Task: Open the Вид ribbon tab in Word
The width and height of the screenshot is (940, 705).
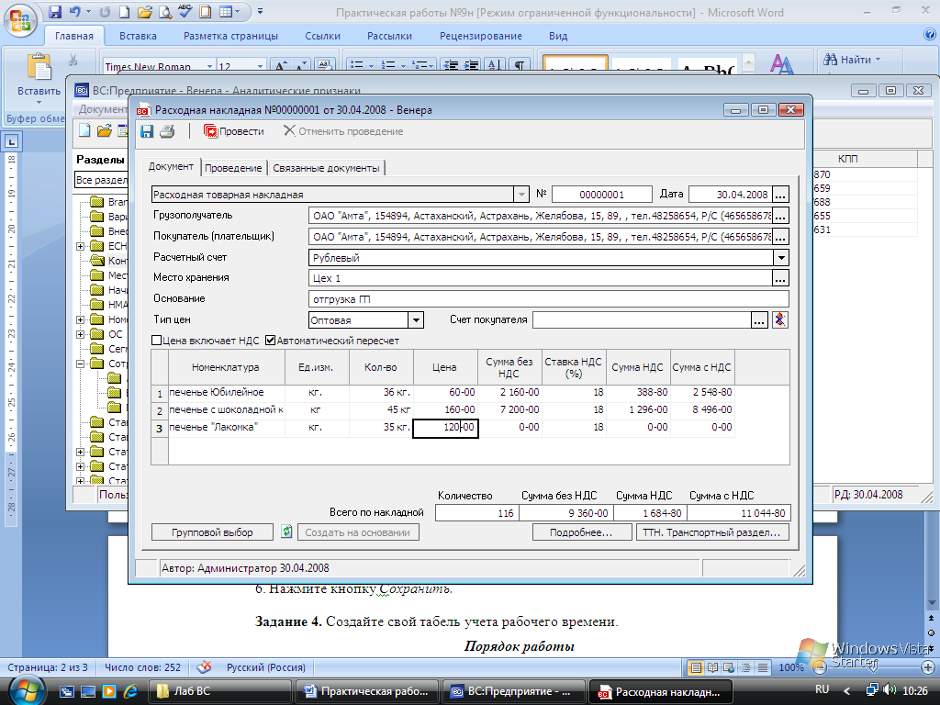Action: (x=558, y=36)
